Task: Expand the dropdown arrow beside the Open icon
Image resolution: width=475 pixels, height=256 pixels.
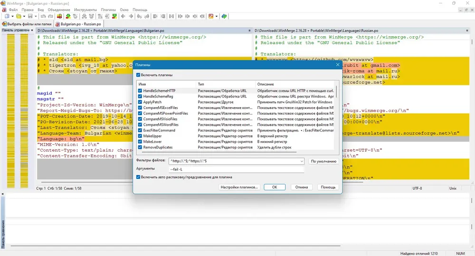Action: pos(24,16)
